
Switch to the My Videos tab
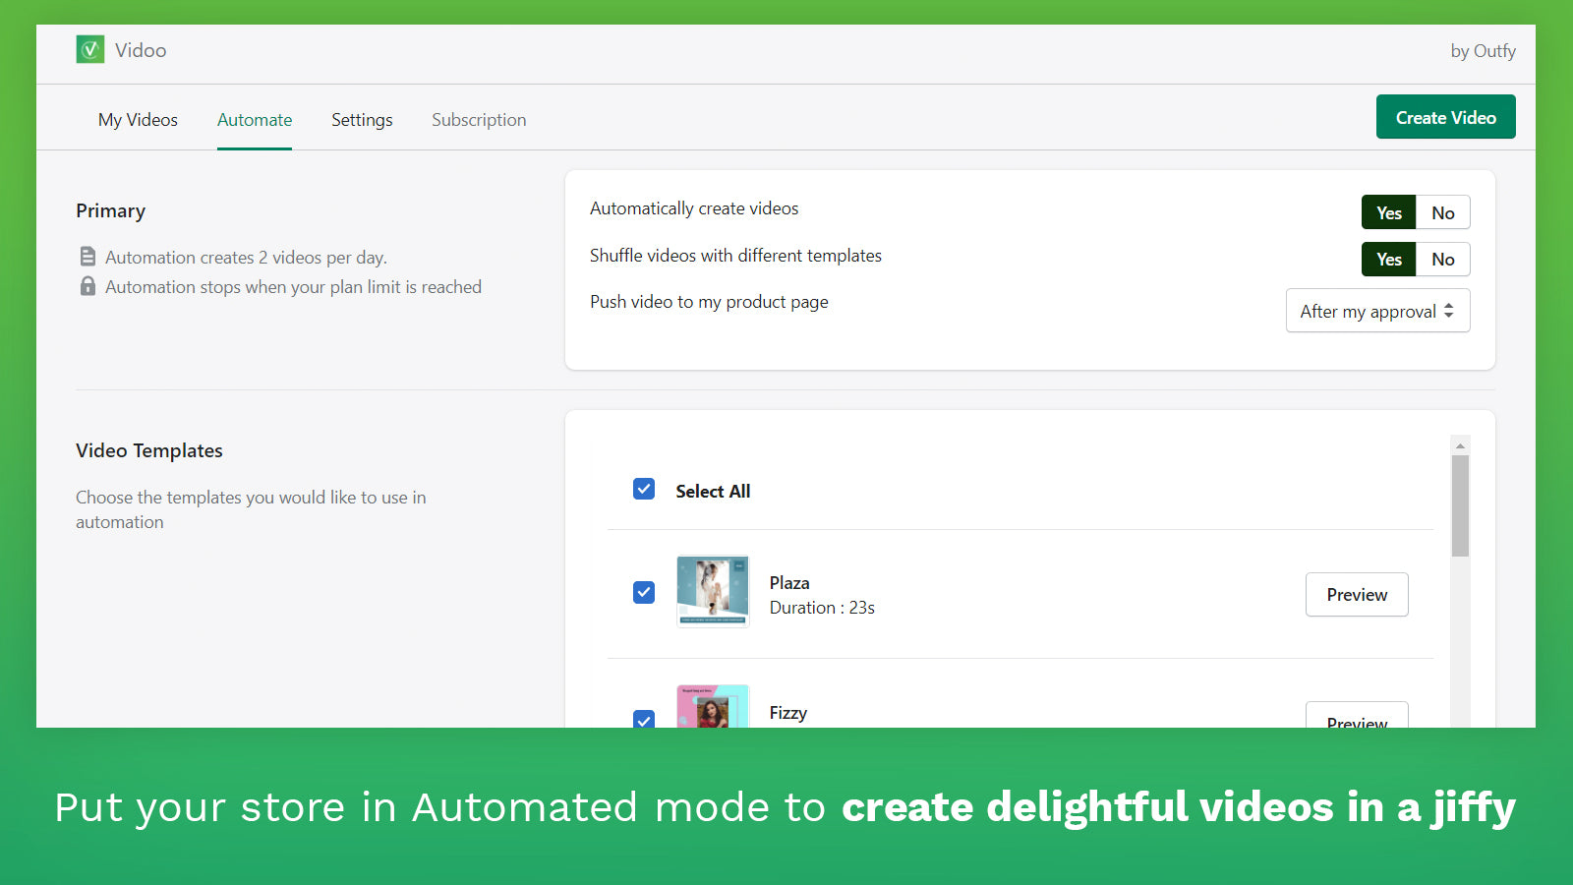tap(138, 119)
